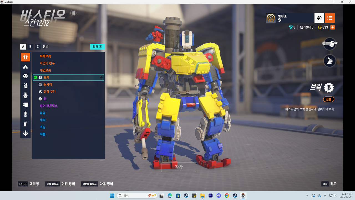Switch to loadout tab B

pos(31,47)
